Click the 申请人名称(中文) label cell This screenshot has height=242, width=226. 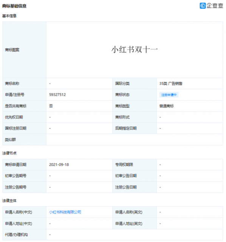coord(24,212)
